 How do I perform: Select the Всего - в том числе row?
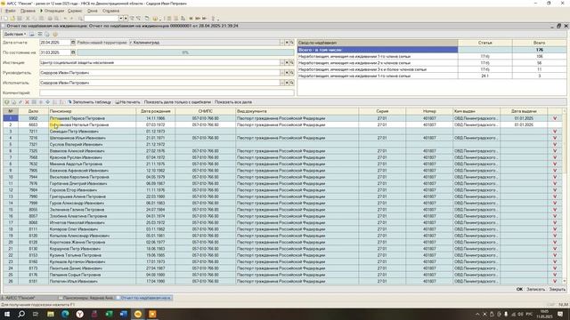pos(431,50)
